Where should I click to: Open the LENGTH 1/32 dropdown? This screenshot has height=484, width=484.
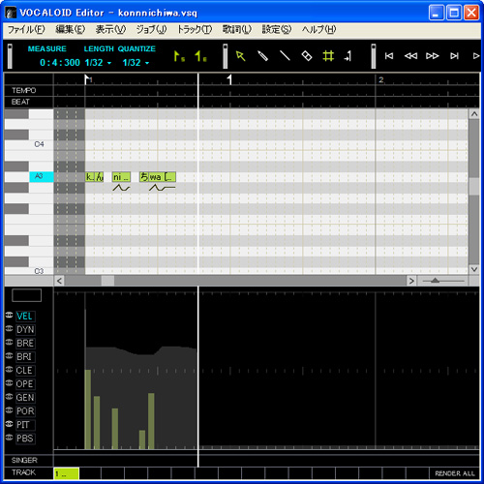coord(98,62)
